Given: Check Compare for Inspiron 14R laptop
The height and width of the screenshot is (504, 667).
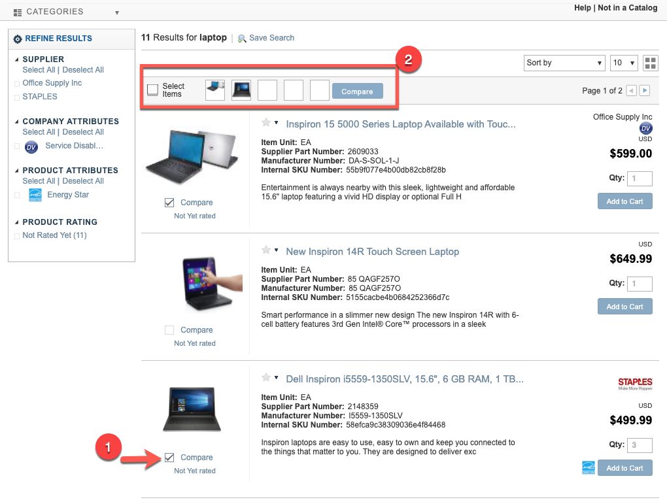Looking at the screenshot, I should coord(169,330).
